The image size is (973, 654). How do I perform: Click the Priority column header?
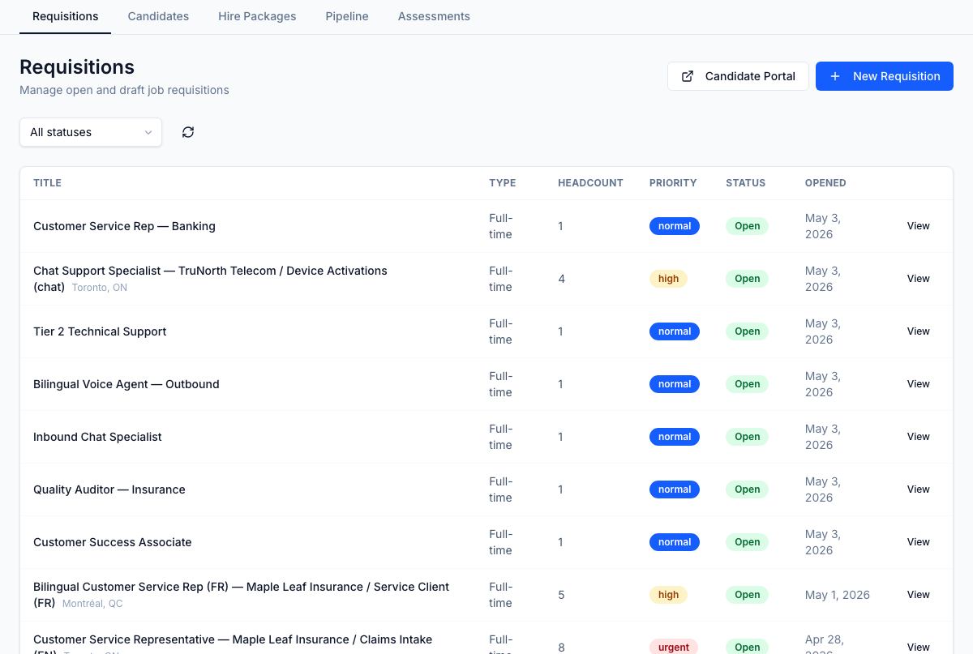pyautogui.click(x=673, y=183)
